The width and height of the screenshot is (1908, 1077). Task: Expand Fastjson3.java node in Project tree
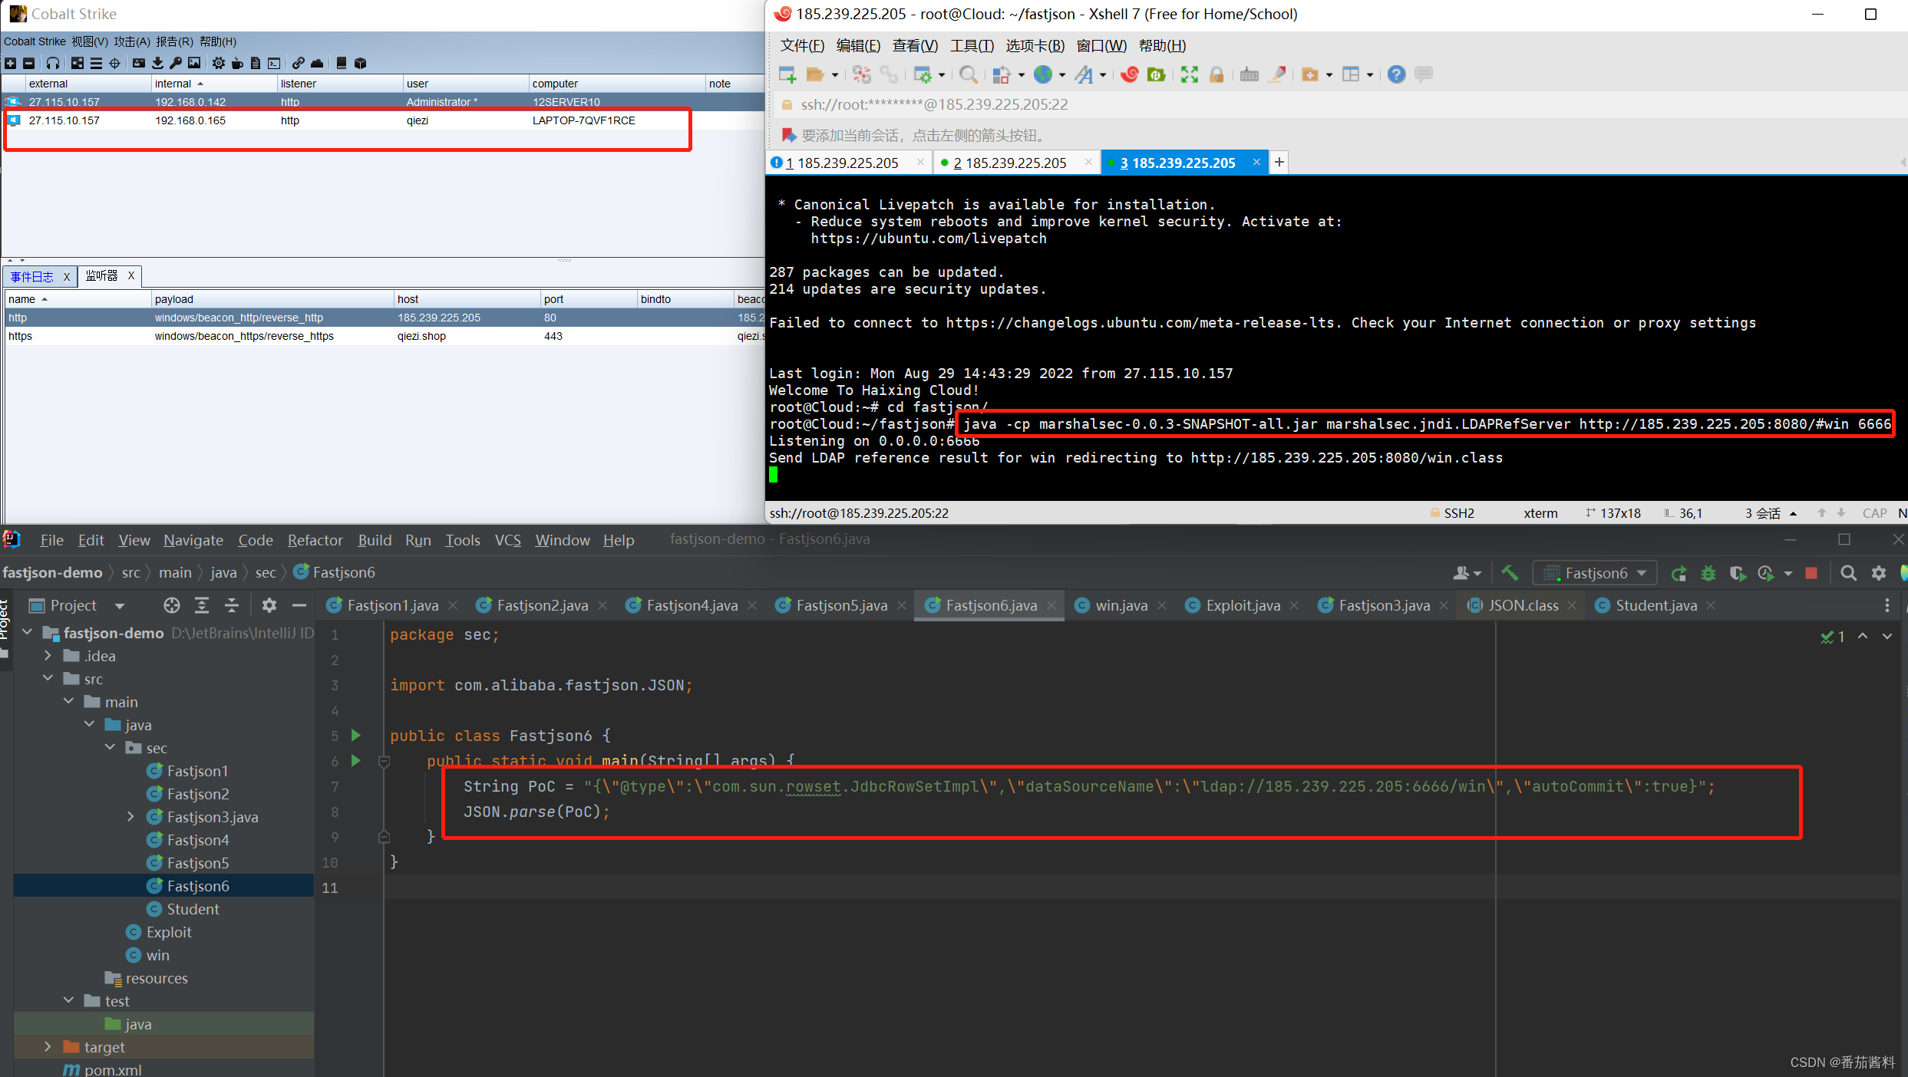pos(131,817)
